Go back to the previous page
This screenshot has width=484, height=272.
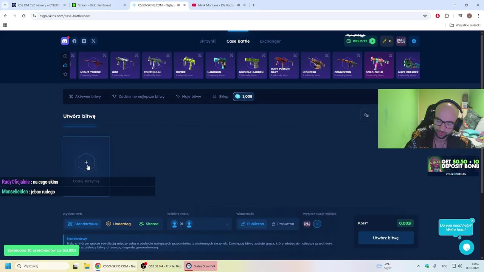pos(5,16)
